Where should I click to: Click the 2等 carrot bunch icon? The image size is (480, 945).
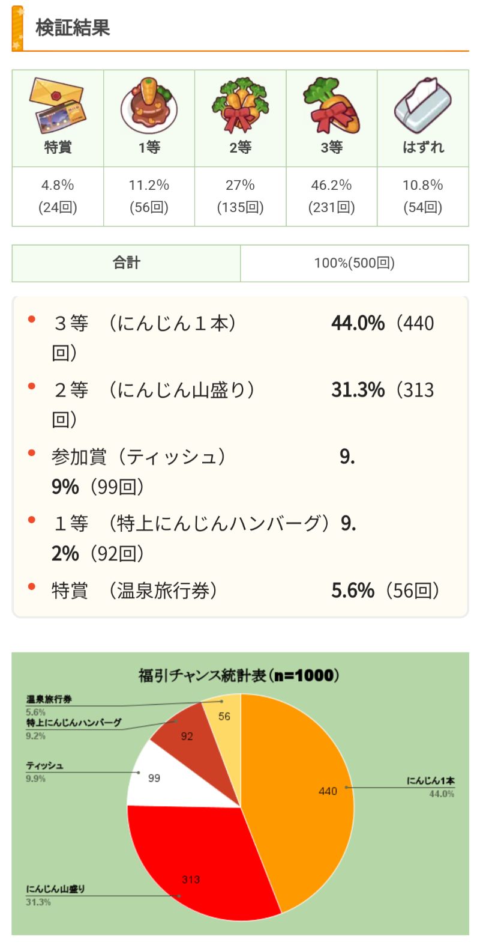tap(240, 106)
